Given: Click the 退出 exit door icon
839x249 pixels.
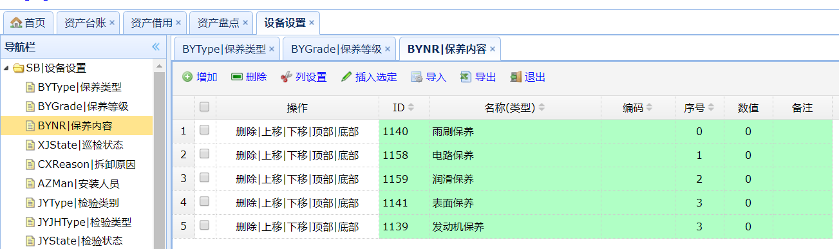Looking at the screenshot, I should coord(515,77).
